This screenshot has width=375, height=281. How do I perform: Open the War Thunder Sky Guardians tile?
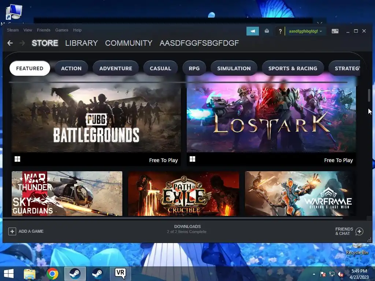[x=67, y=194]
